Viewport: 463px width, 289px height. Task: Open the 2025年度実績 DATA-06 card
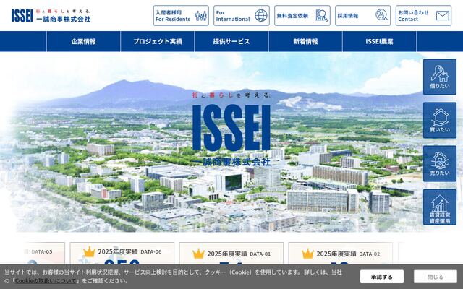[122, 254]
